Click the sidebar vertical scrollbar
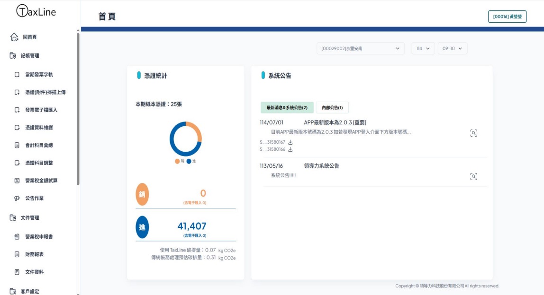This screenshot has width=544, height=295. (78, 109)
